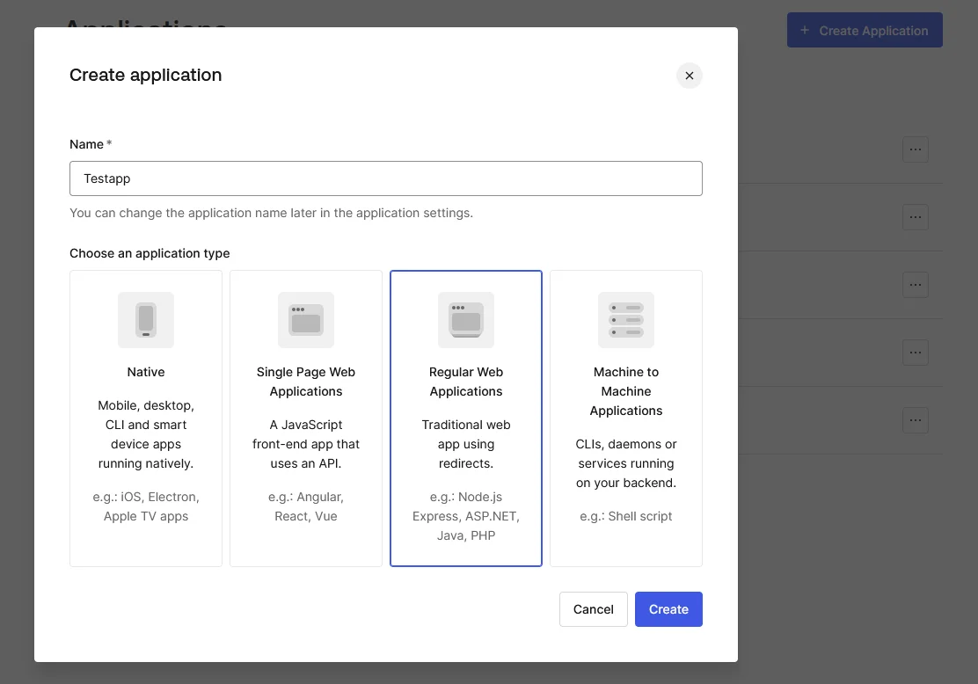
Task: Click the Single Page Web Applications browser icon
Action: click(305, 320)
